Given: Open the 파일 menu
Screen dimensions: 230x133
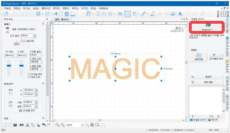Looking at the screenshot, I should (8, 8).
